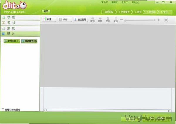The image size is (176, 124).
Task: Open the 模板 (templates) sidebar panel
Action: click(20, 17)
